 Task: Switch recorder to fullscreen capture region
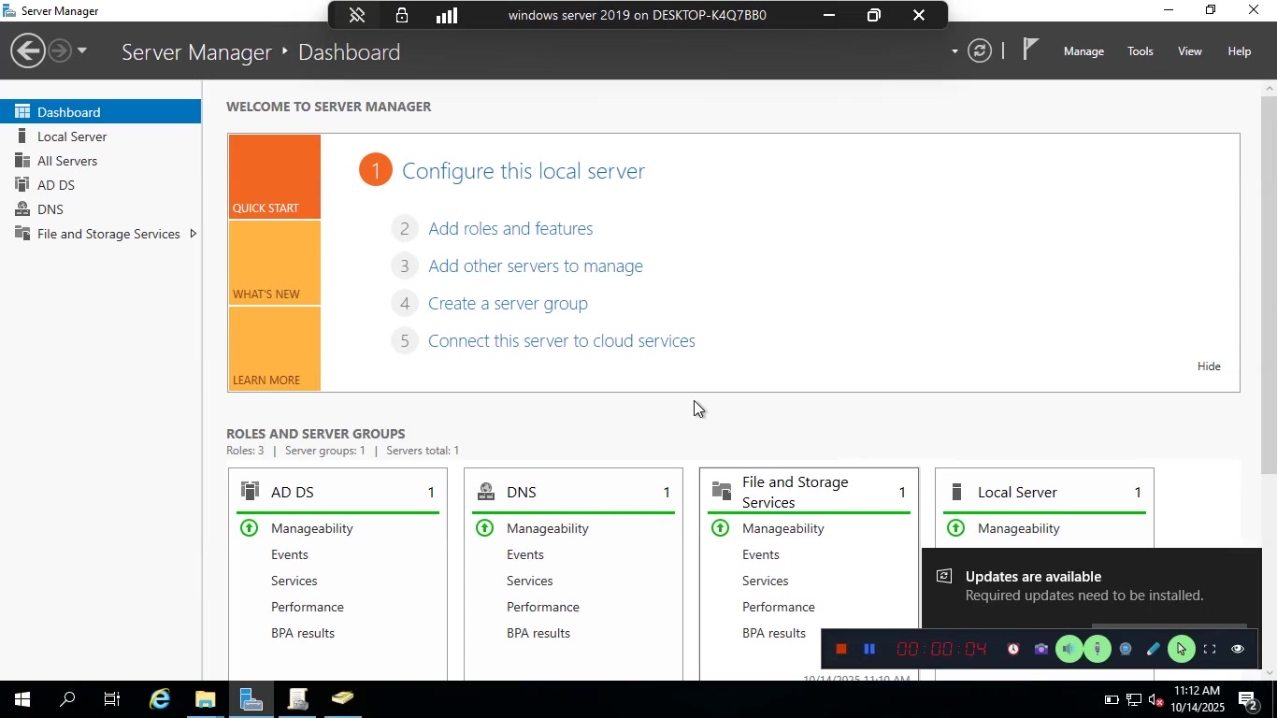pyautogui.click(x=1210, y=649)
